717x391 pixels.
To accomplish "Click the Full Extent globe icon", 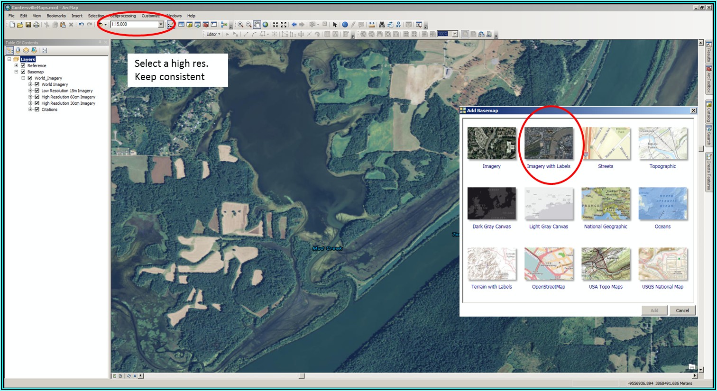I will pyautogui.click(x=265, y=25).
